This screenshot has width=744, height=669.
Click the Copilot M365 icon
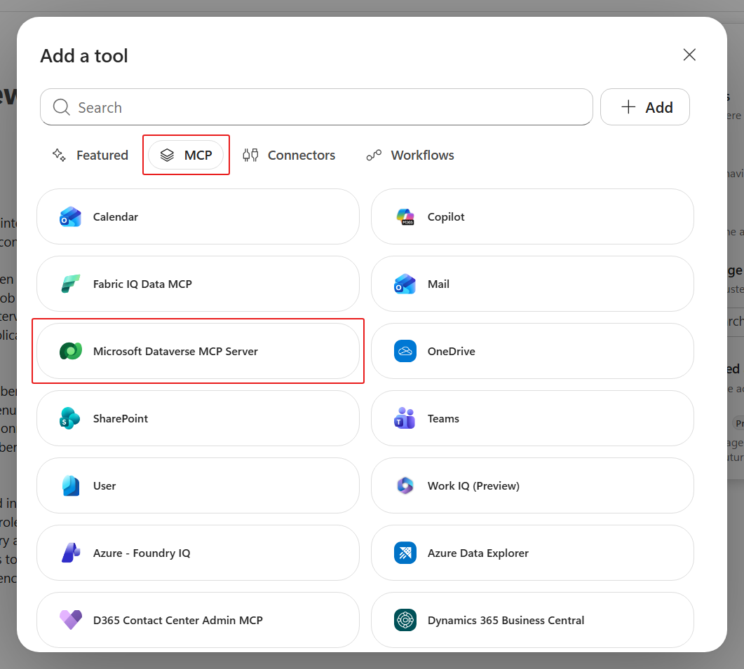(x=405, y=216)
